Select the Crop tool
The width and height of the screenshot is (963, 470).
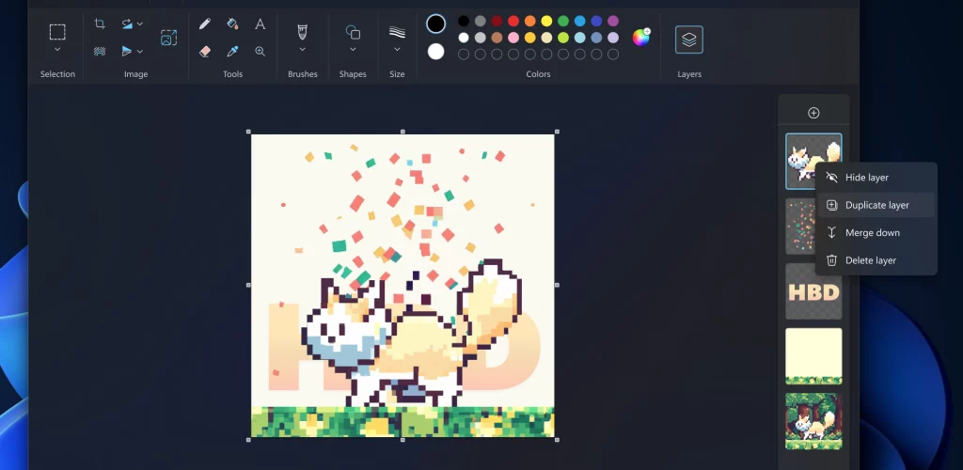[x=100, y=23]
